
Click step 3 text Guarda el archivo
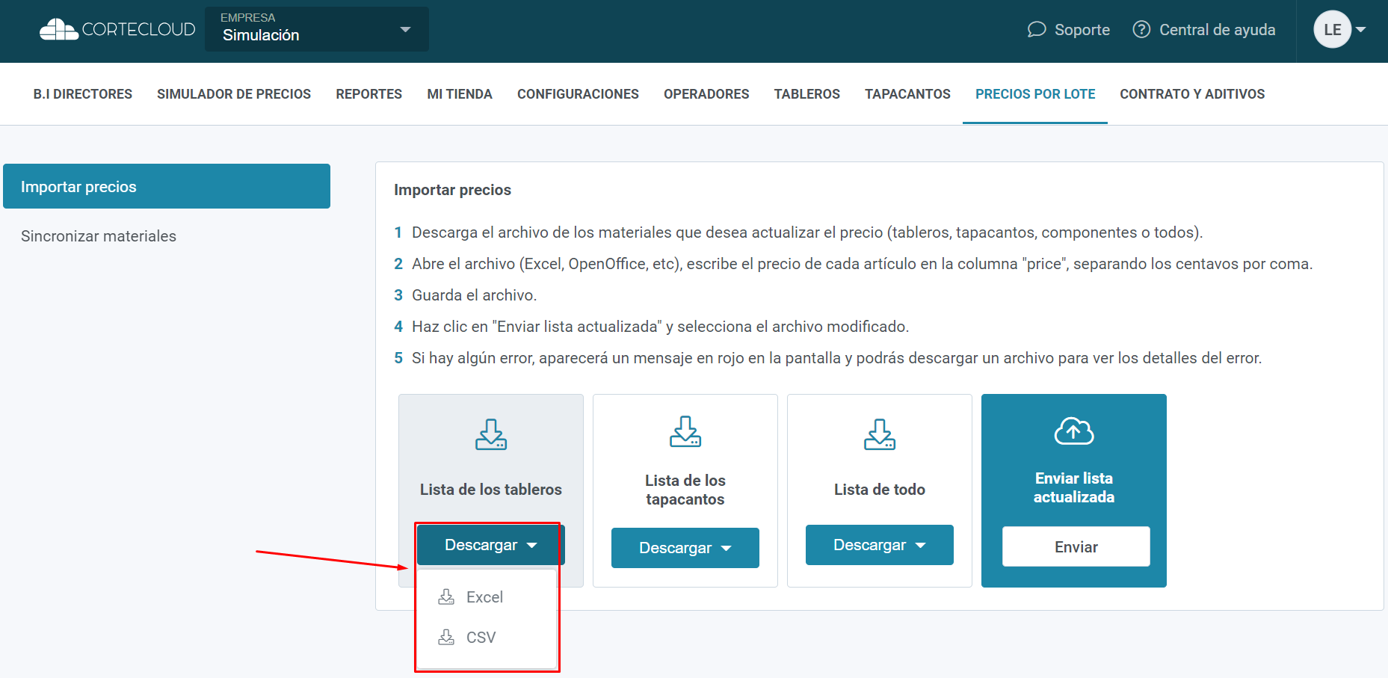click(474, 295)
